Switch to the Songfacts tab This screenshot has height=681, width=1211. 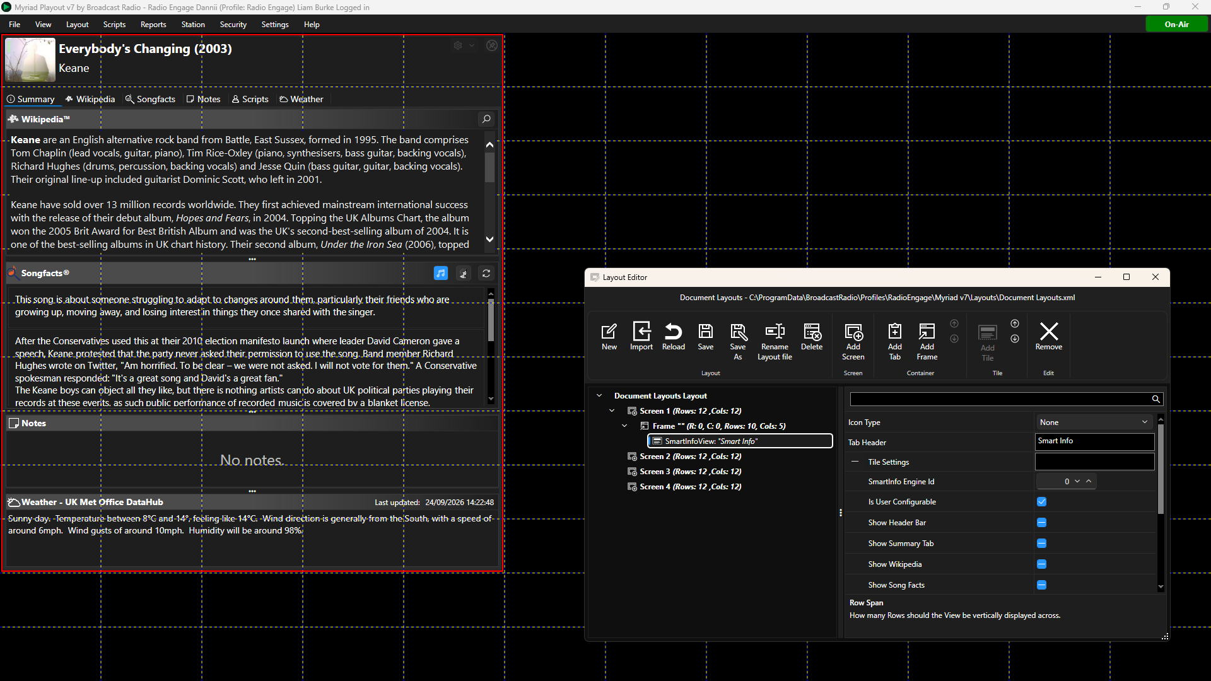pyautogui.click(x=150, y=99)
